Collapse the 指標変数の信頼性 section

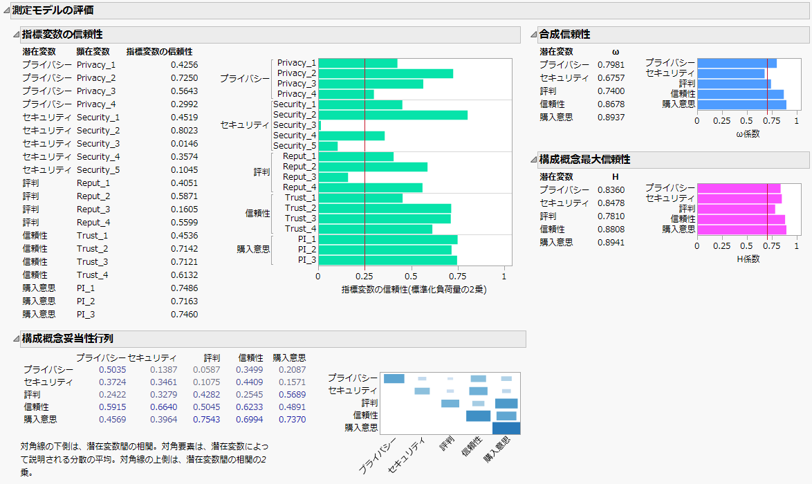15,35
